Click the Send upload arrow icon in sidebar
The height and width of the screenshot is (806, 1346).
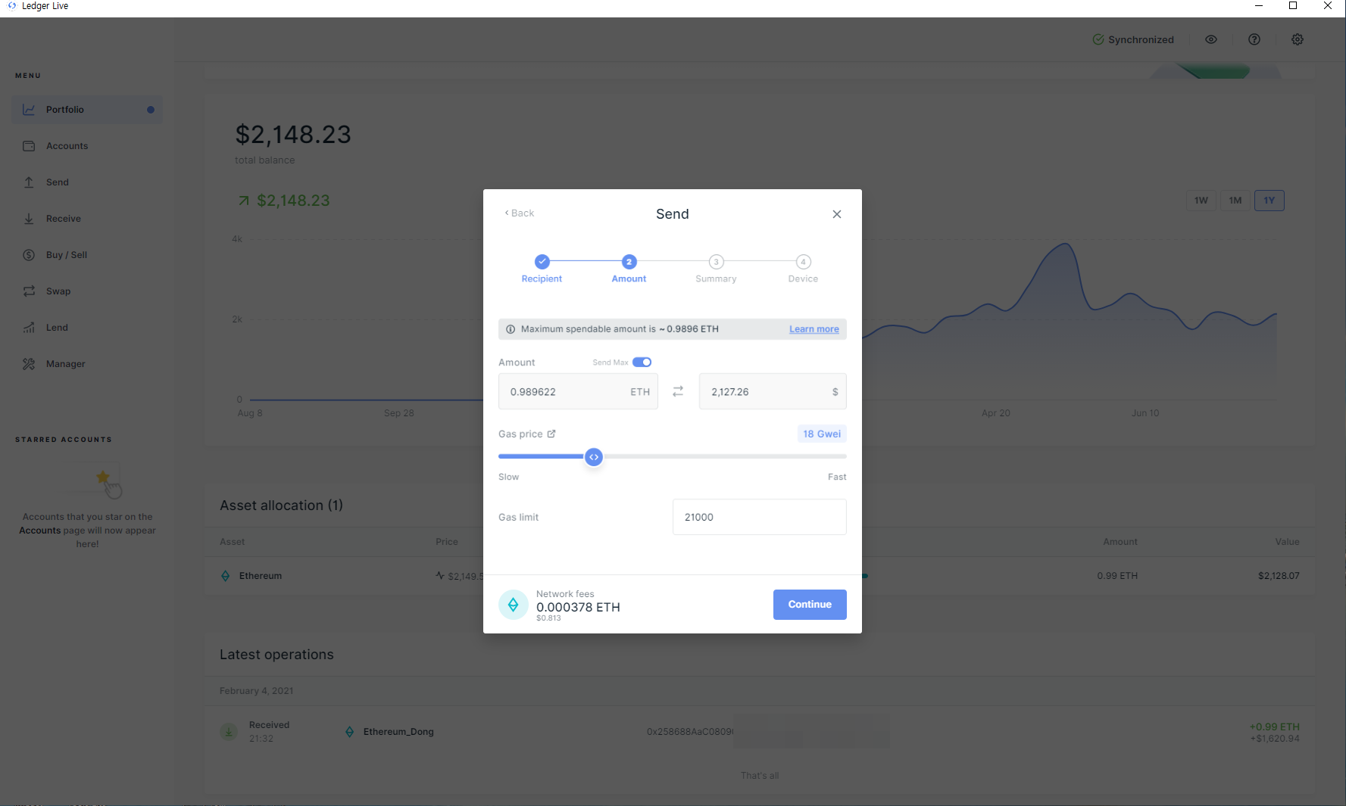29,182
